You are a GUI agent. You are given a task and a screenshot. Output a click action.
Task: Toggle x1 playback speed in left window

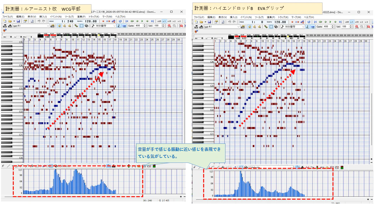(x=164, y=21)
